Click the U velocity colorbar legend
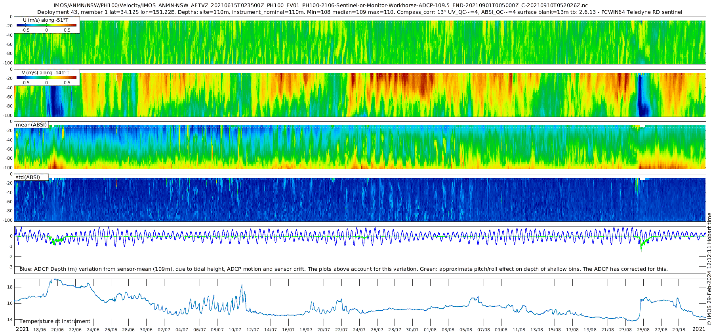This screenshot has width=713, height=336. pyautogui.click(x=47, y=25)
